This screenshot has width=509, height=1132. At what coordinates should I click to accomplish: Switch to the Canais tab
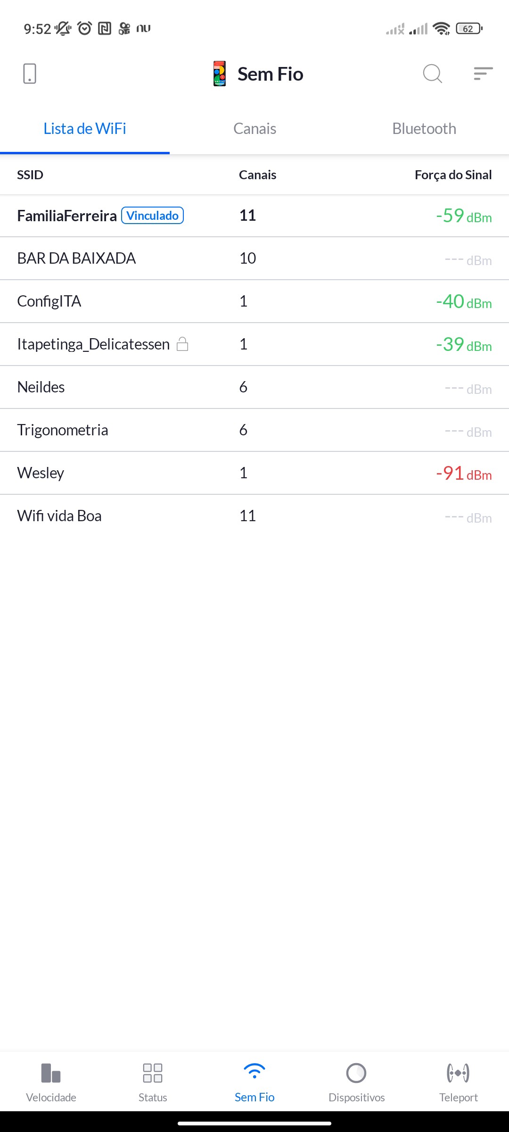254,129
